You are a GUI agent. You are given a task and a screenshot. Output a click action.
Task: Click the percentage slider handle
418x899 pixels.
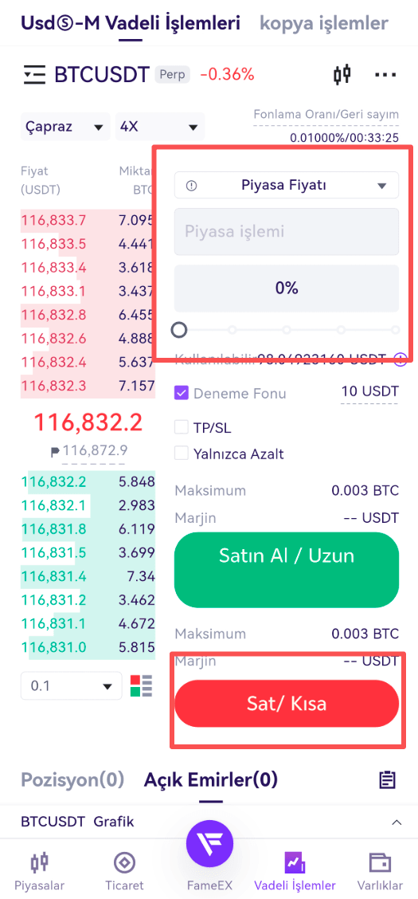coord(179,330)
